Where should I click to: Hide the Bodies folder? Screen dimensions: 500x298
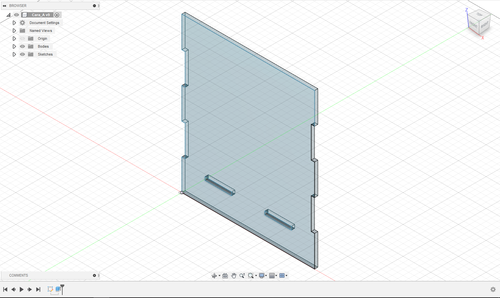(22, 46)
